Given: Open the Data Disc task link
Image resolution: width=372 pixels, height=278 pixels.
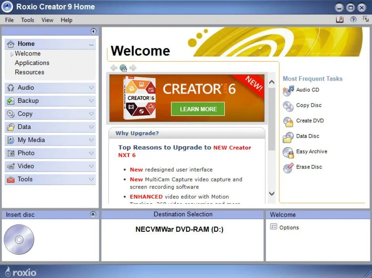Looking at the screenshot, I should coord(308,136).
